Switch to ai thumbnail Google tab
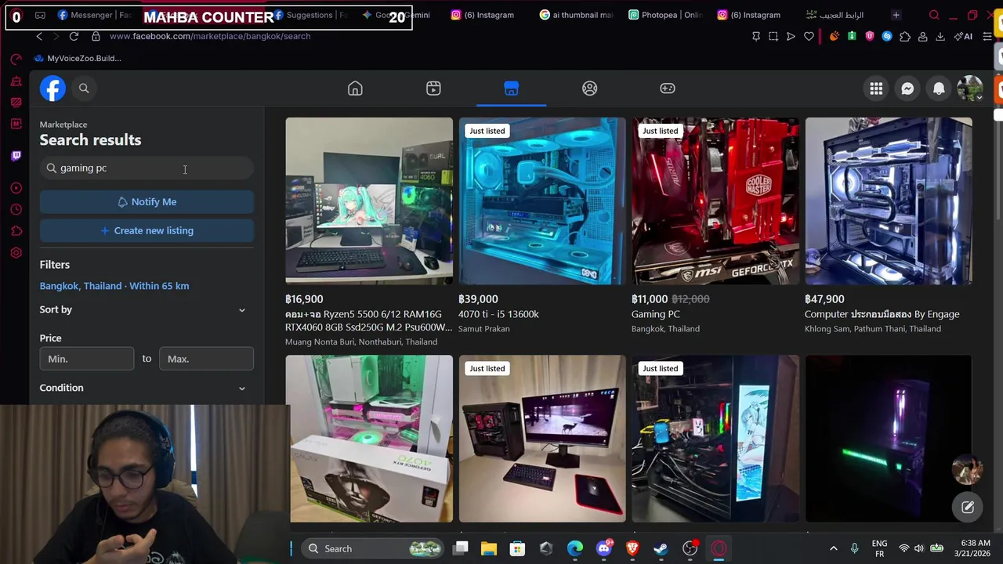This screenshot has width=1003, height=564. coord(577,15)
